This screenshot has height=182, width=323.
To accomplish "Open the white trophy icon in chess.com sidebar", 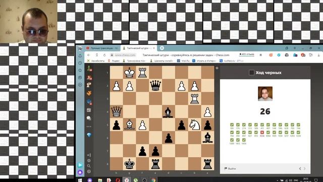I will click(89, 85).
